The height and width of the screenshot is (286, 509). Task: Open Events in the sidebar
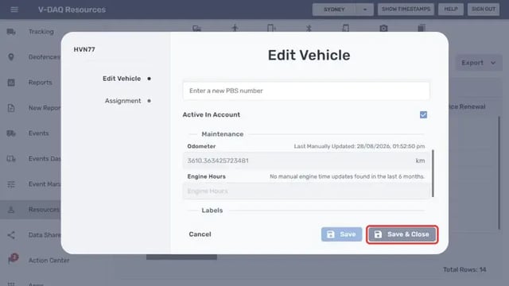pos(38,133)
